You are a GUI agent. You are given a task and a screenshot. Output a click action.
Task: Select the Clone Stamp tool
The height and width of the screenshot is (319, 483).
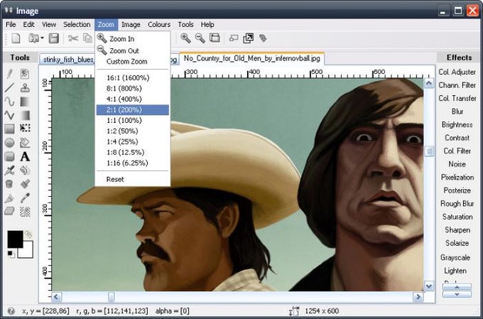click(x=25, y=88)
